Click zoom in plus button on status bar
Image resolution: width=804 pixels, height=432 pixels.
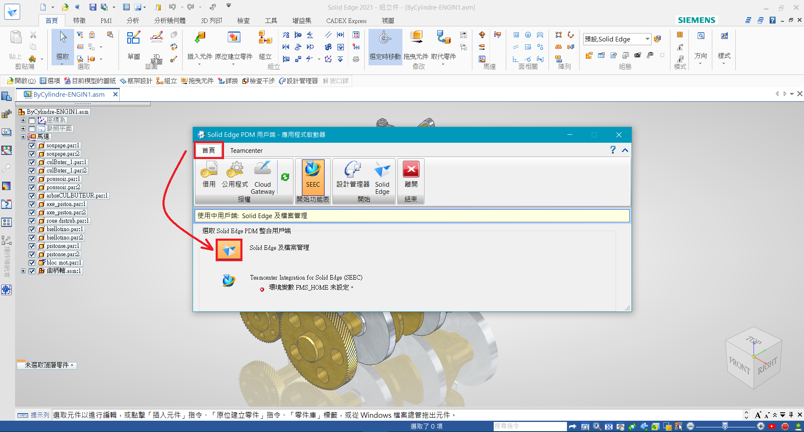[760, 426]
